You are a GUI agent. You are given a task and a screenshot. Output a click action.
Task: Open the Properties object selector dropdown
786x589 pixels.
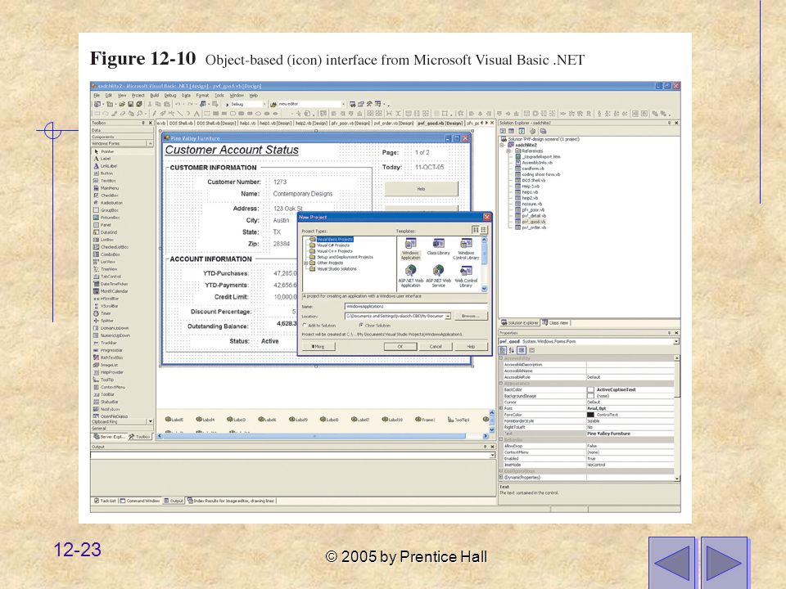point(675,342)
